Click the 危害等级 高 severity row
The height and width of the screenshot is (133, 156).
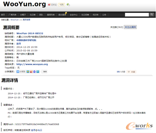[x=12, y=57]
